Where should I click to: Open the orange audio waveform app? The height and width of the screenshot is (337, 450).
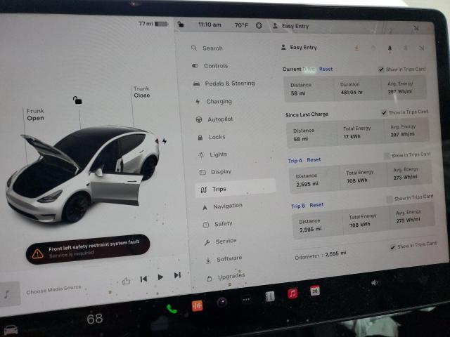pyautogui.click(x=197, y=305)
